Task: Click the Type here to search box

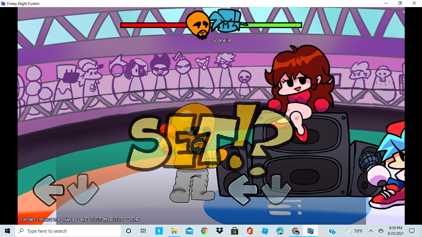Action: [x=68, y=231]
